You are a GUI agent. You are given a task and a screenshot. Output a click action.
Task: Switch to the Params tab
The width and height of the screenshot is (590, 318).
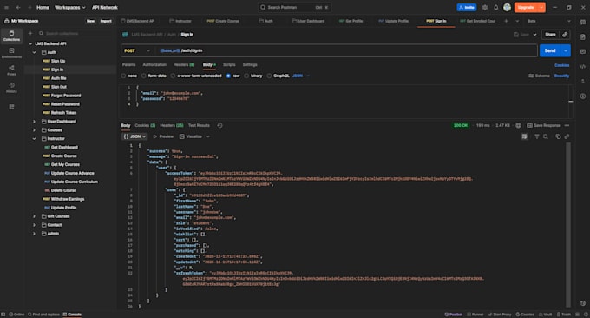128,65
